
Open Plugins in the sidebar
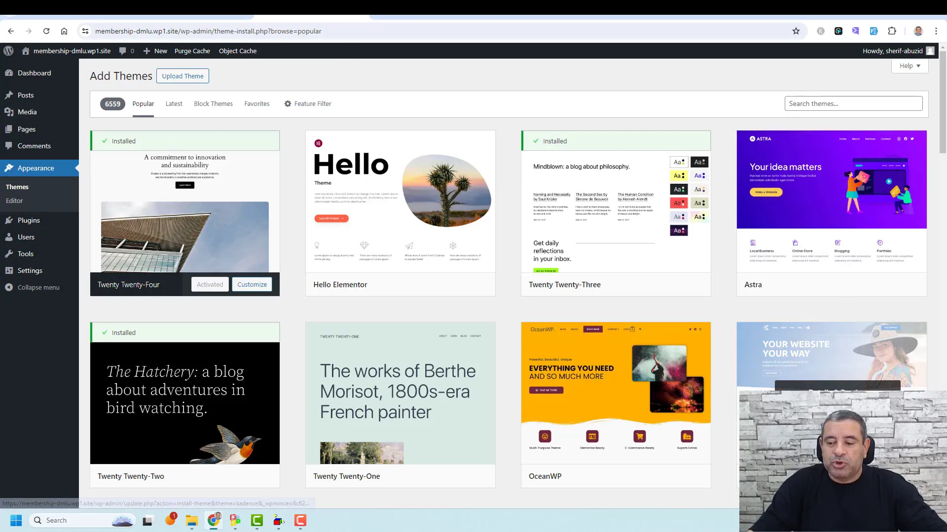click(39, 220)
